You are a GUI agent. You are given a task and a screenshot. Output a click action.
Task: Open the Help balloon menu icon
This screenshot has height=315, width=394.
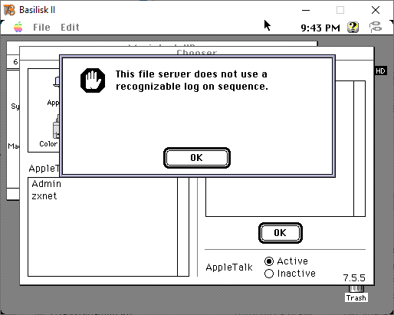click(353, 27)
